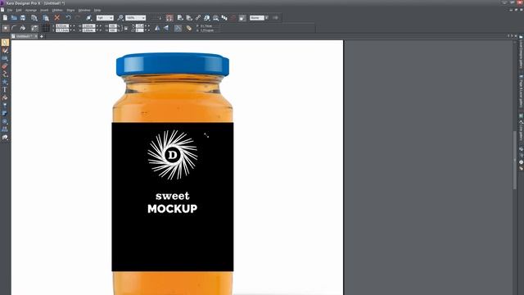Toggle the lock aspect ratio button
Screen dimensions: 524x295
click(x=125, y=29)
